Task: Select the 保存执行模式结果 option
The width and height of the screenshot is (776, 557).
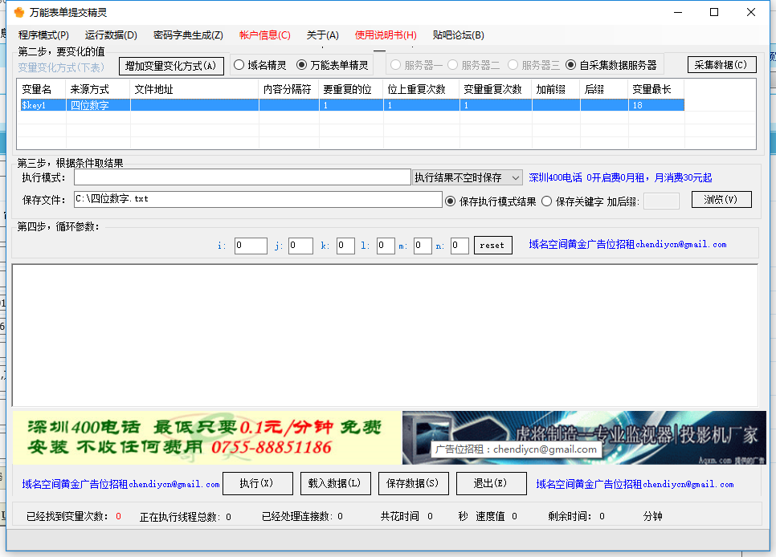Action: click(x=451, y=201)
